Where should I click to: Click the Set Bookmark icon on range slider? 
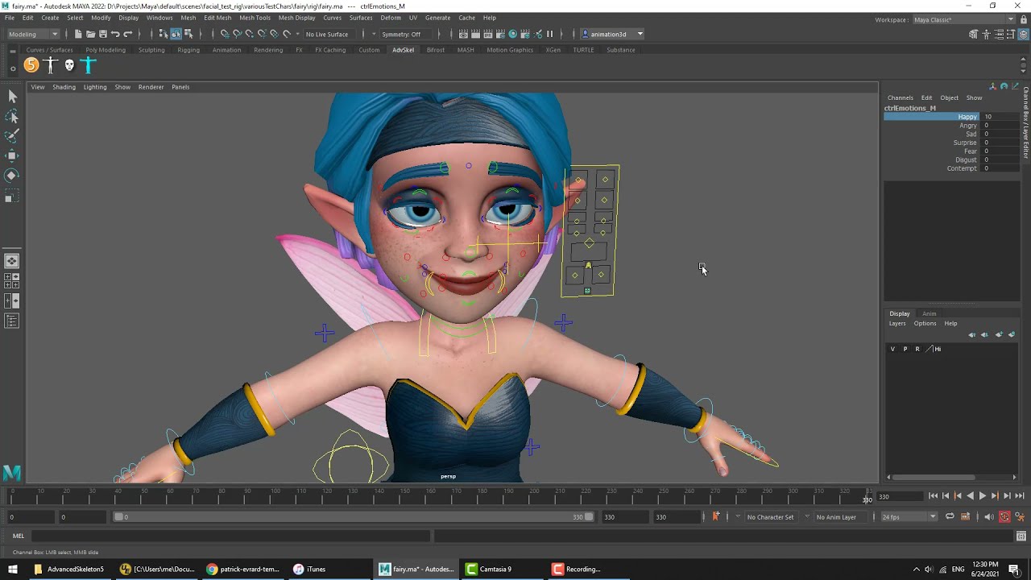tap(715, 516)
